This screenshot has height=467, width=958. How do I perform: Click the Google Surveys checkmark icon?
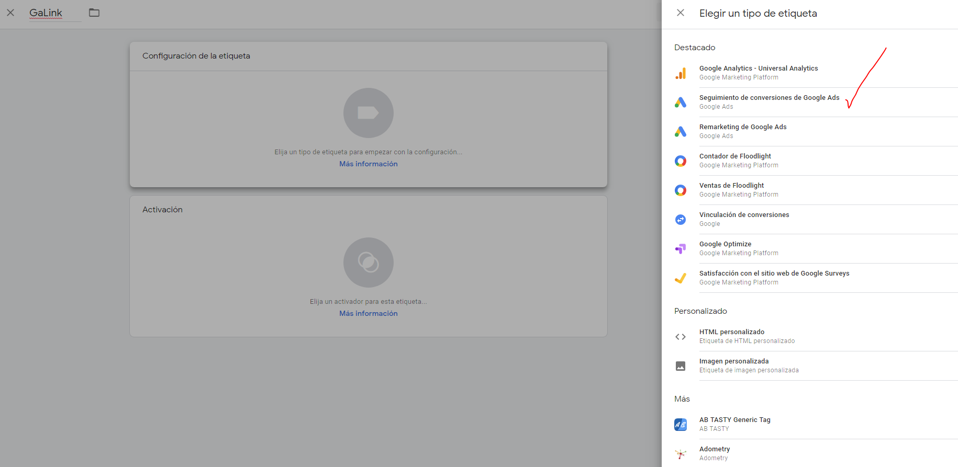(681, 278)
